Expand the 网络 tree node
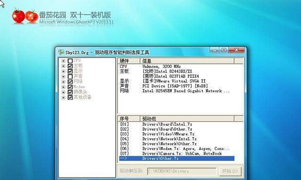 point(63,82)
